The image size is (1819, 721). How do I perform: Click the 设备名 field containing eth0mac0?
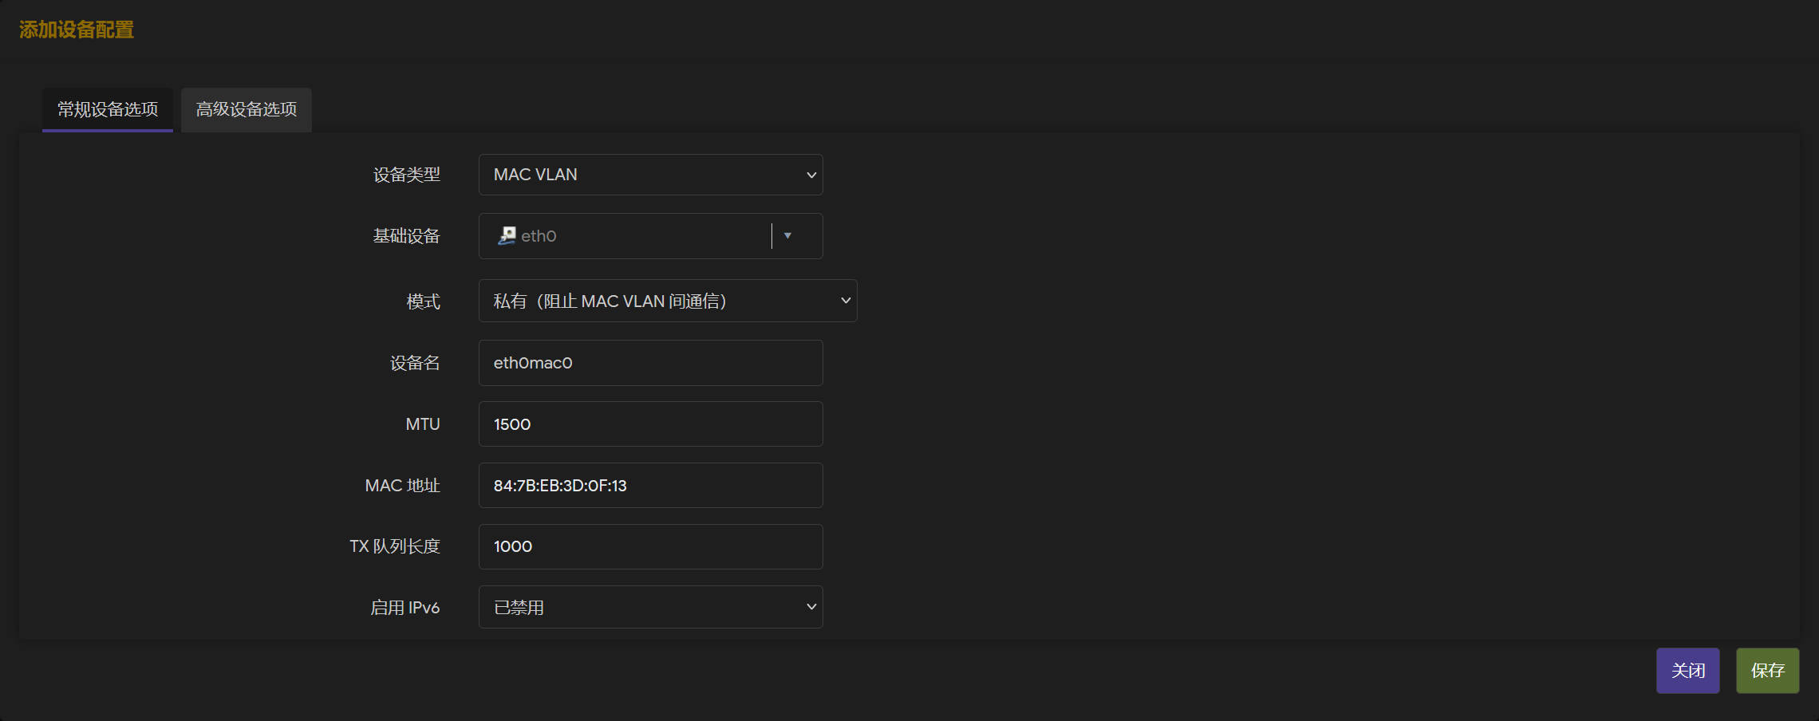coord(650,363)
